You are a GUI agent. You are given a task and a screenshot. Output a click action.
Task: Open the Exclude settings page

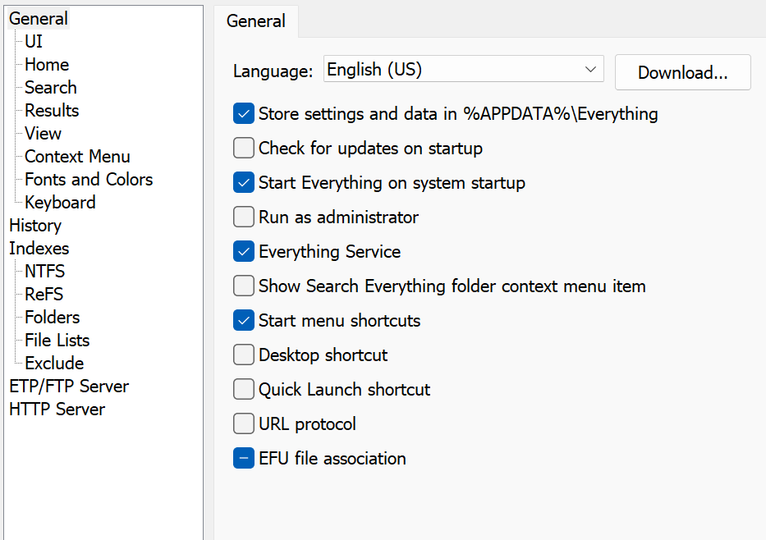54,363
